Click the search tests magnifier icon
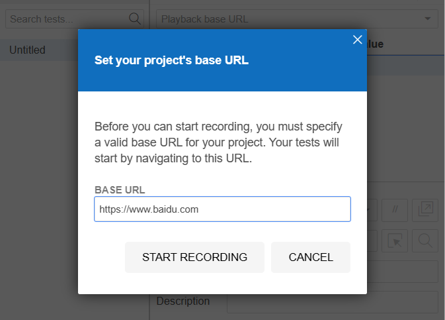445x320 pixels. click(134, 19)
